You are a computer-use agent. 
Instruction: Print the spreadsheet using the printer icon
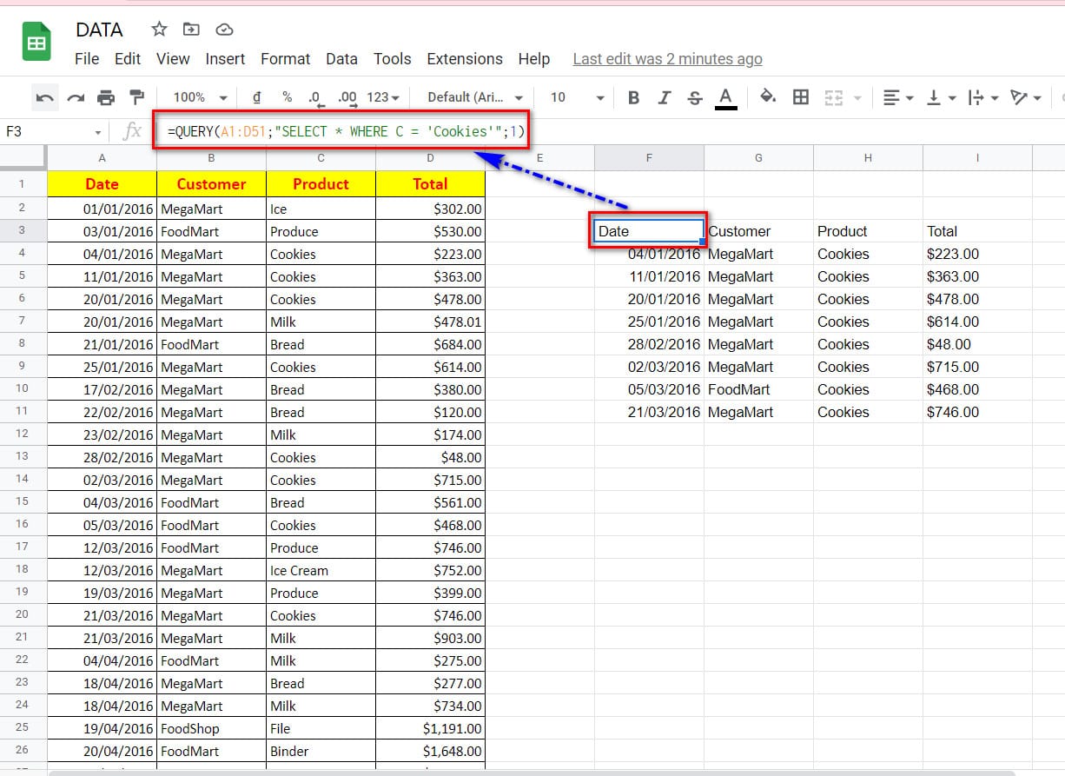tap(106, 97)
